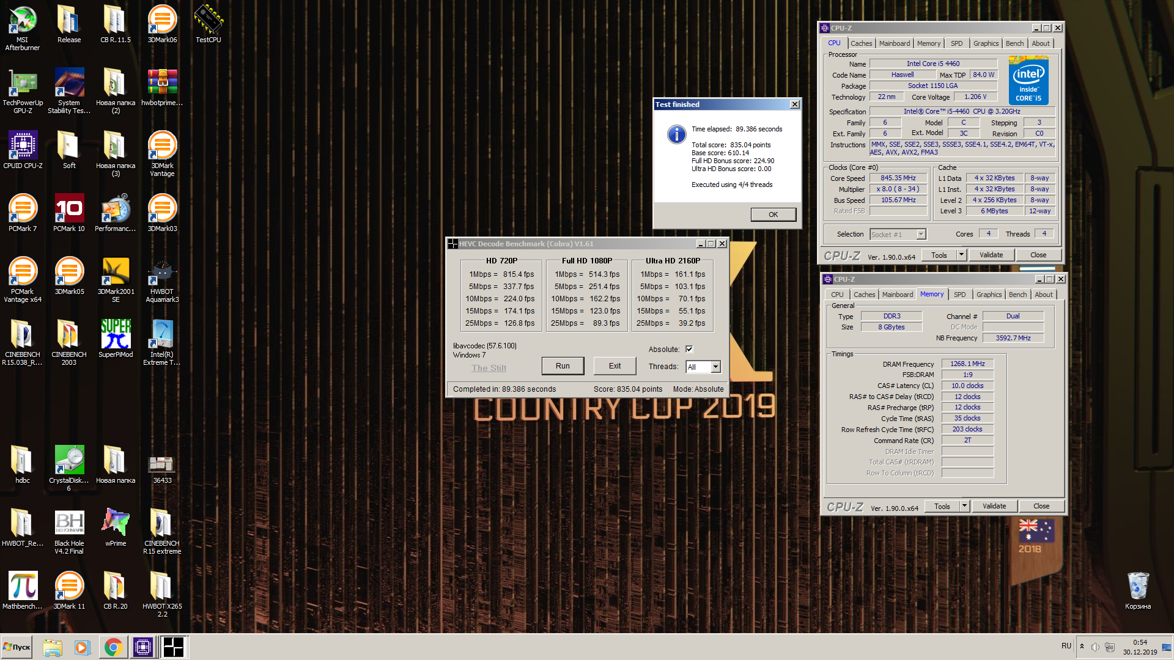The width and height of the screenshot is (1174, 660).
Task: Launch 3DMark 11 desktop shortcut
Action: click(x=69, y=590)
